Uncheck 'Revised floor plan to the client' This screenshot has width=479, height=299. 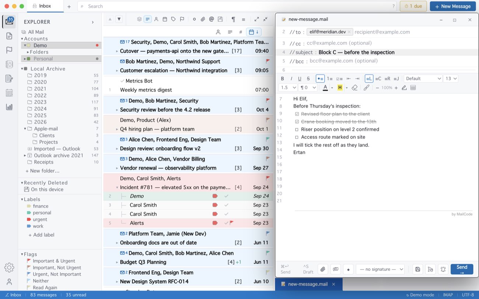[x=297, y=114]
